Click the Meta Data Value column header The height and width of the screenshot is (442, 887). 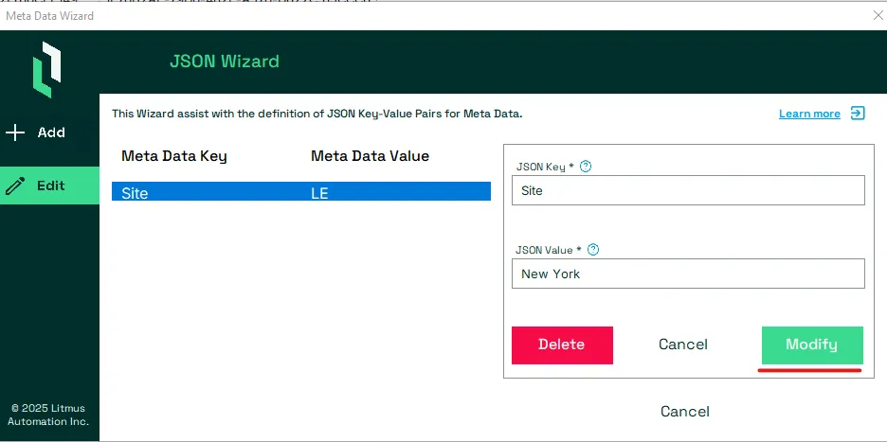click(x=370, y=156)
